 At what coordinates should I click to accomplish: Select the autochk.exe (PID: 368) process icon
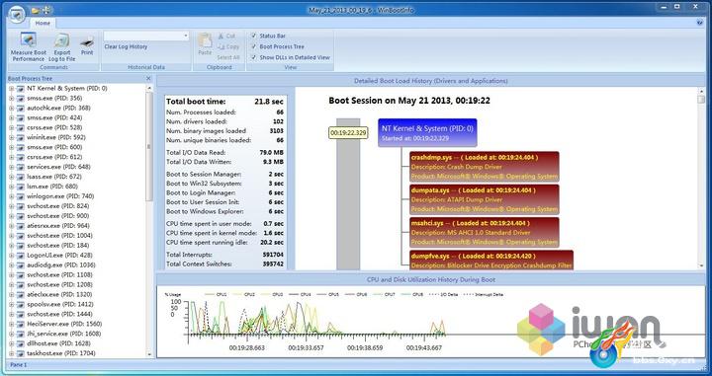[21, 109]
